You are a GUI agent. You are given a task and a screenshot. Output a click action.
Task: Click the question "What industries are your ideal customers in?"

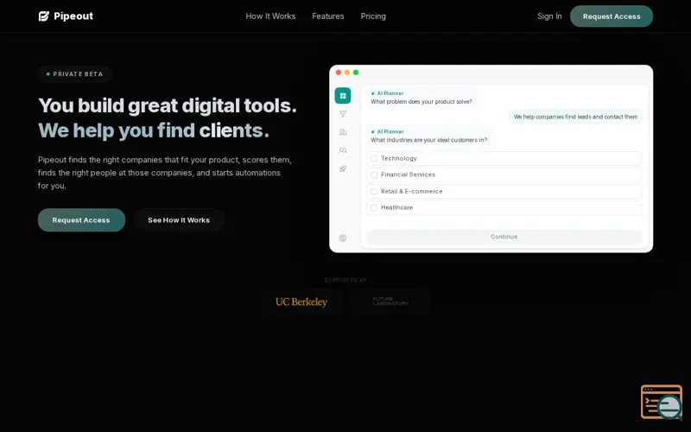(x=428, y=140)
